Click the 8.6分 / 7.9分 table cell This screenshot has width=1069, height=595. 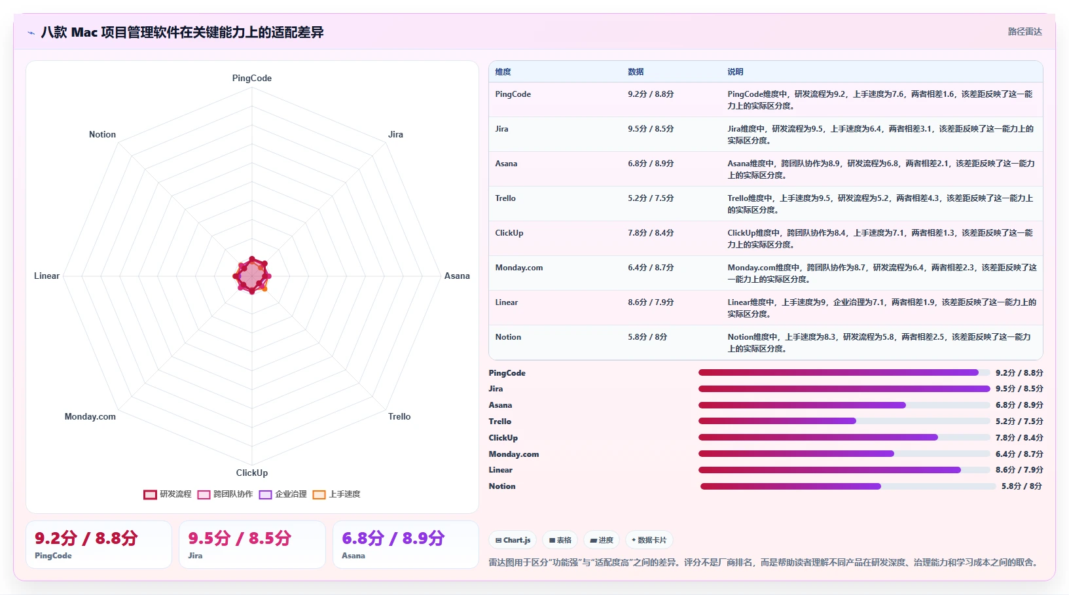tap(651, 302)
